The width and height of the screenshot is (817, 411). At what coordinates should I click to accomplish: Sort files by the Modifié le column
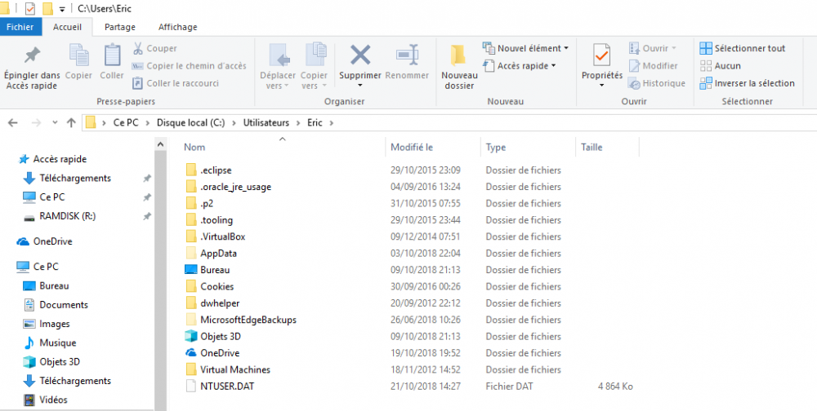pos(412,148)
